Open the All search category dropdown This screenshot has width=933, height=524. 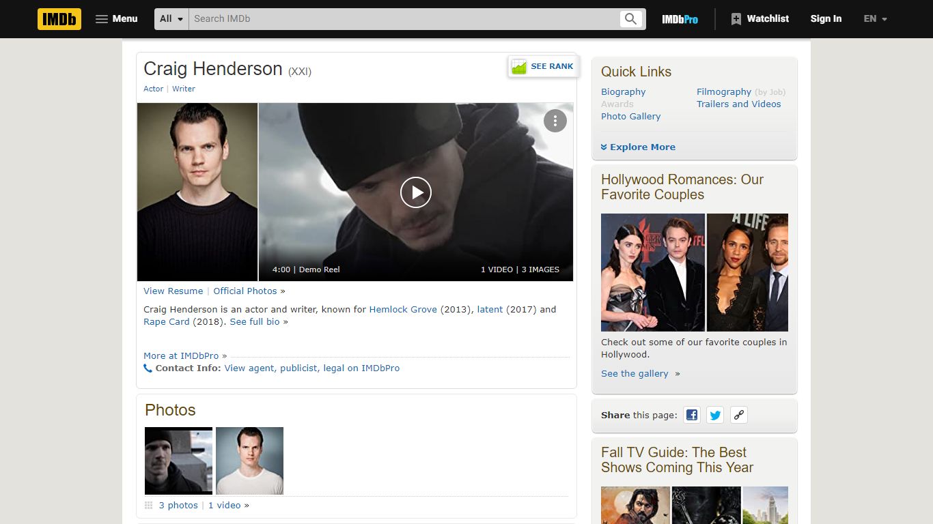click(172, 19)
